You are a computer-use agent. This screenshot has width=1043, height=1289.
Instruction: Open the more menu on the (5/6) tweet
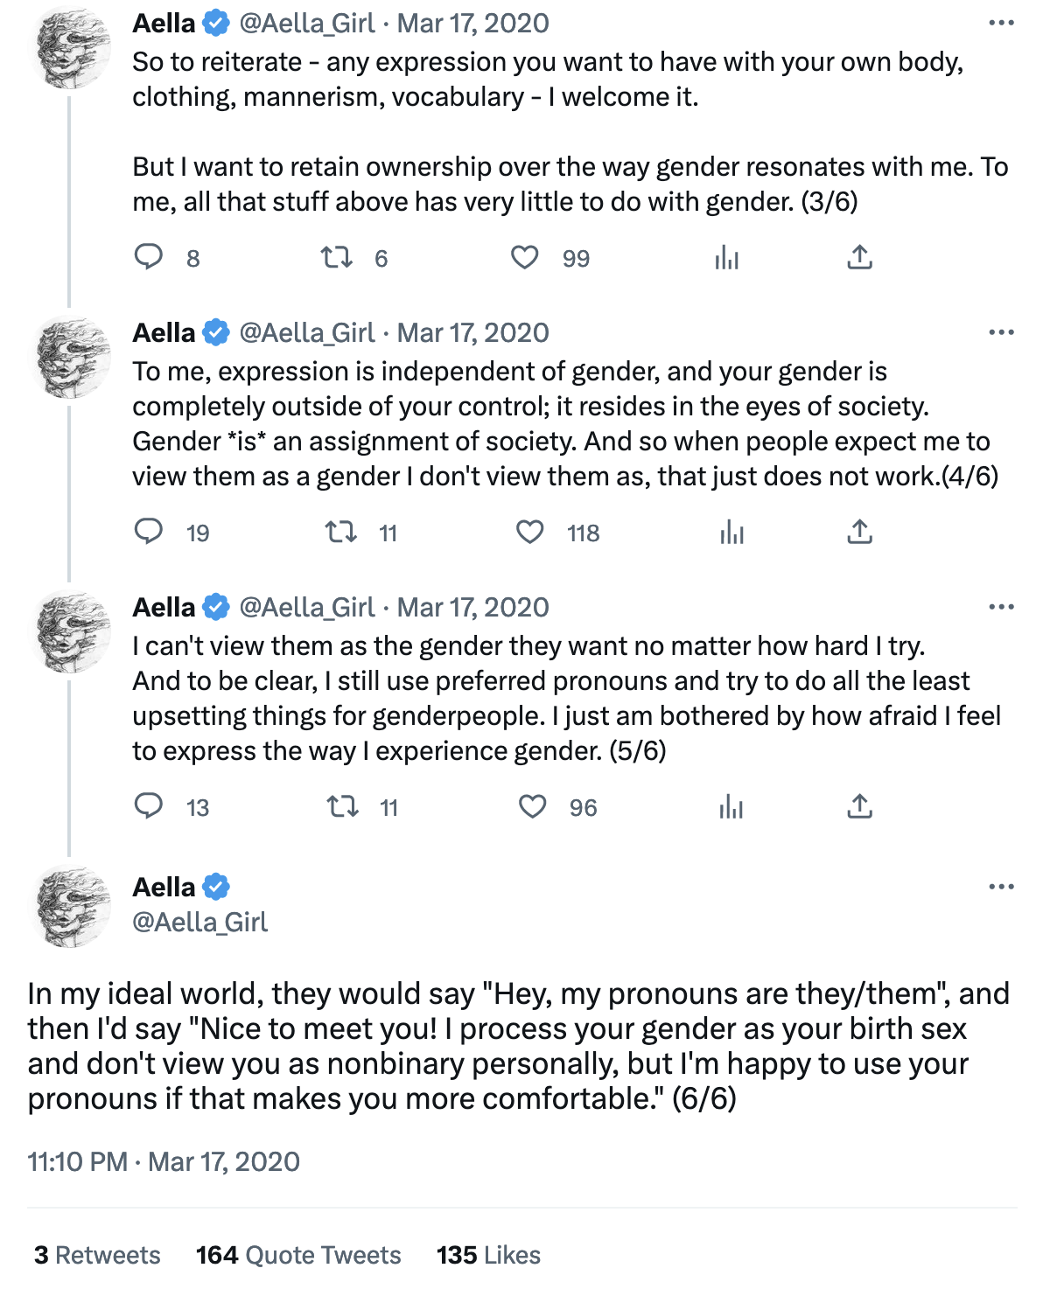[x=1001, y=607]
